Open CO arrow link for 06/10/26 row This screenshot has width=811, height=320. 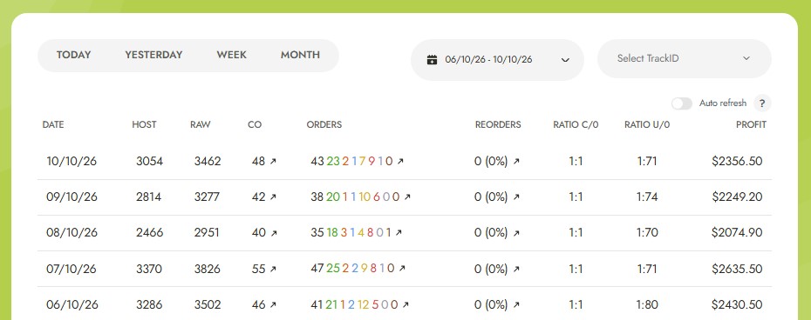273,305
